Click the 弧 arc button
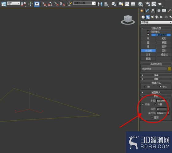 [148, 46]
